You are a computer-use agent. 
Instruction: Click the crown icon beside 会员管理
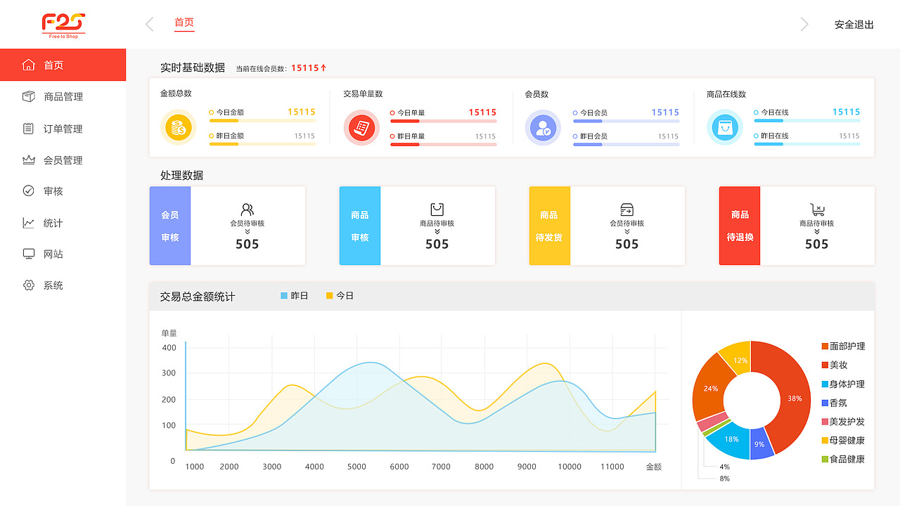29,160
